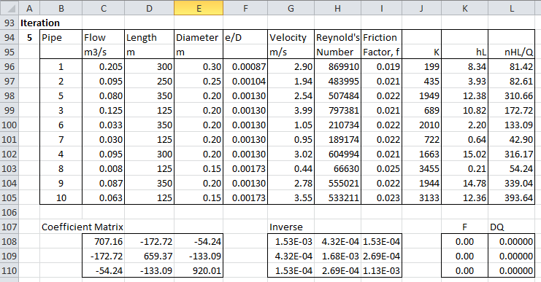This screenshot has width=541, height=282.
Task: Click the 'DQ' label cell
Action: coord(512,227)
